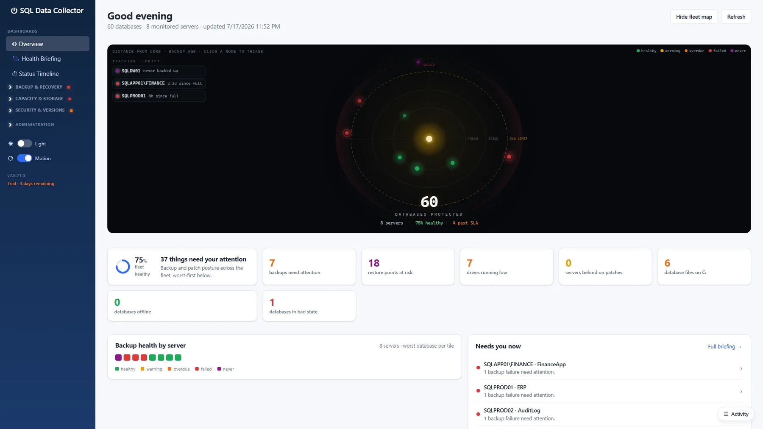Click the Hide fleet map button

coord(694,17)
